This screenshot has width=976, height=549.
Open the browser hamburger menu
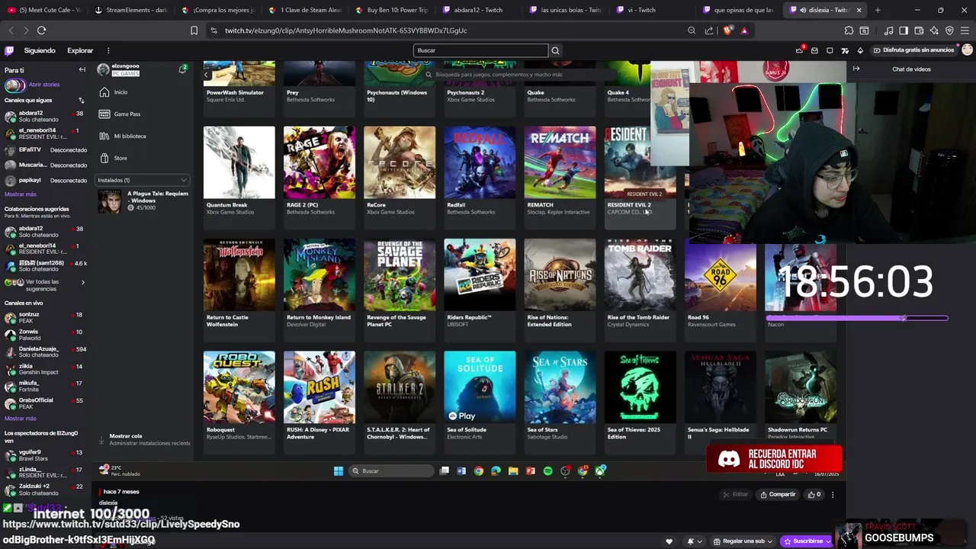965,30
